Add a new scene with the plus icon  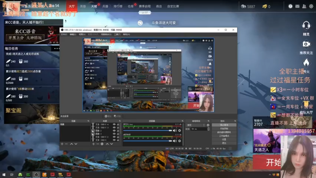click(x=62, y=144)
